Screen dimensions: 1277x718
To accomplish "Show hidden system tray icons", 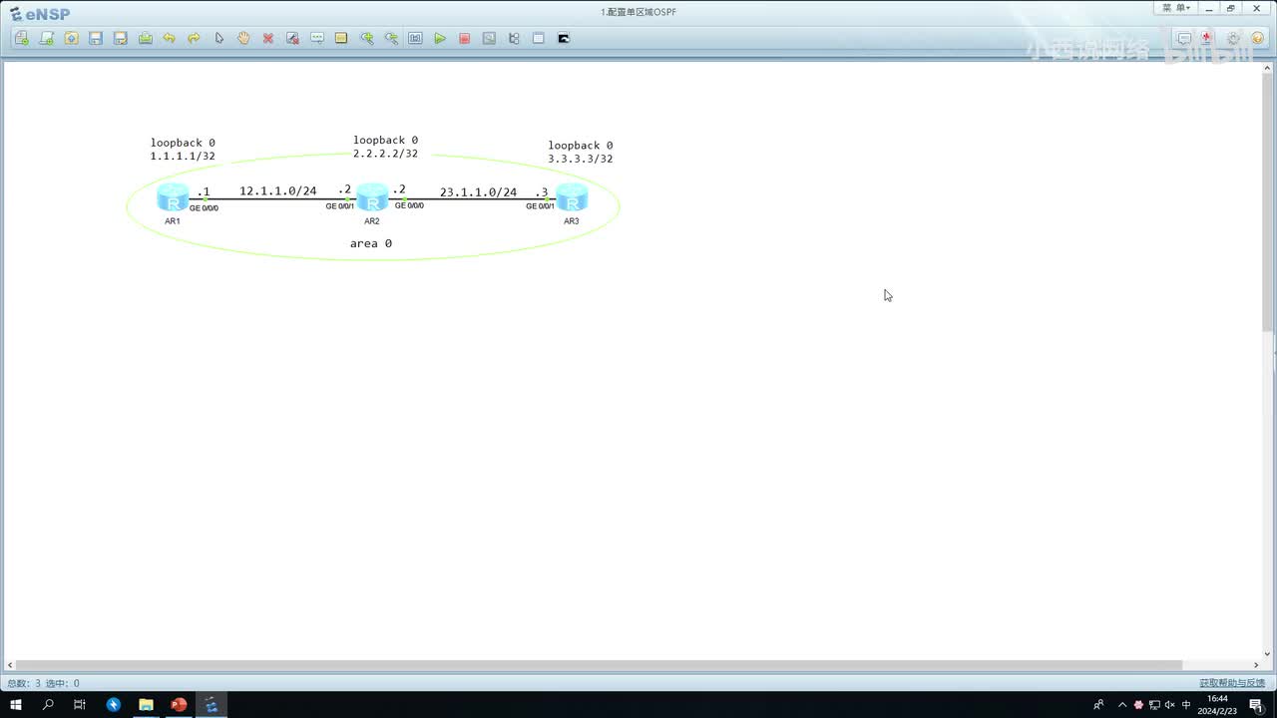I will [x=1122, y=704].
